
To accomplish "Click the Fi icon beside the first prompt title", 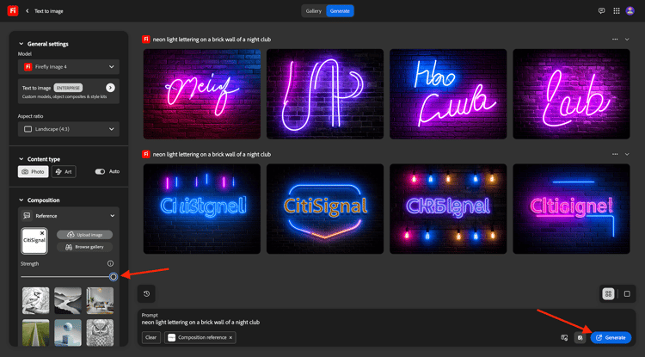I will tap(145, 40).
